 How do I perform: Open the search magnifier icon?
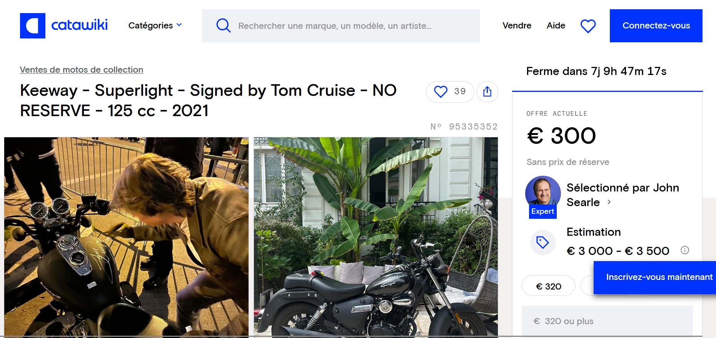[x=223, y=25]
